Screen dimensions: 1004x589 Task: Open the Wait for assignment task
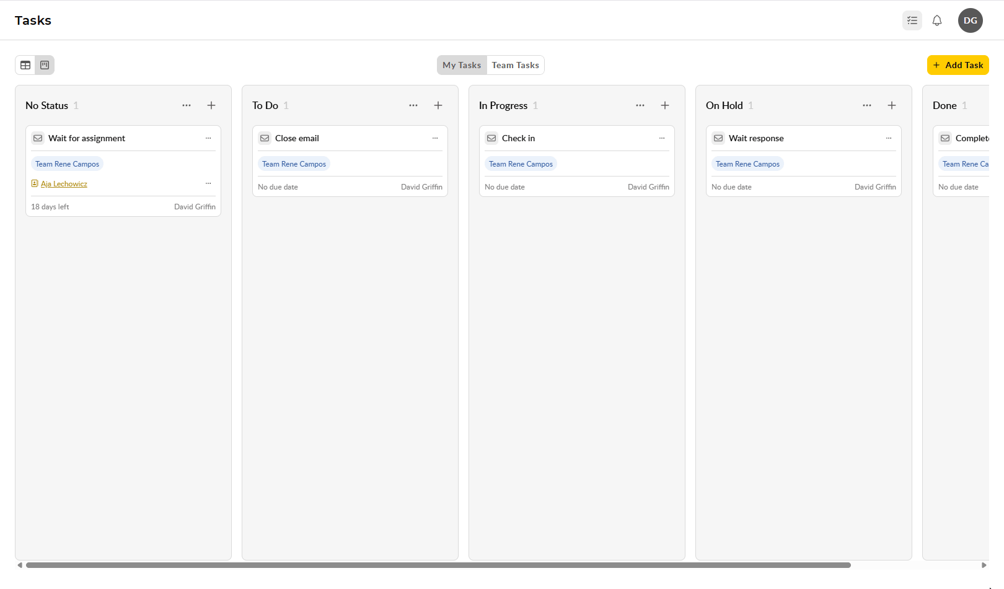[x=87, y=138]
